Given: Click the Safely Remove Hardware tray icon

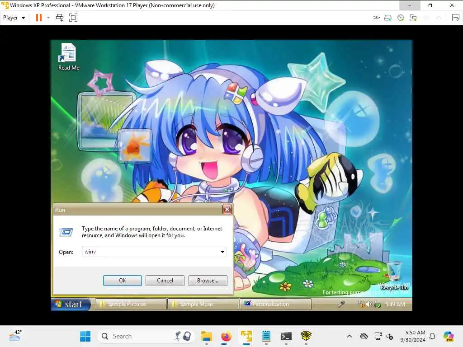Looking at the screenshot, I should 377,304.
